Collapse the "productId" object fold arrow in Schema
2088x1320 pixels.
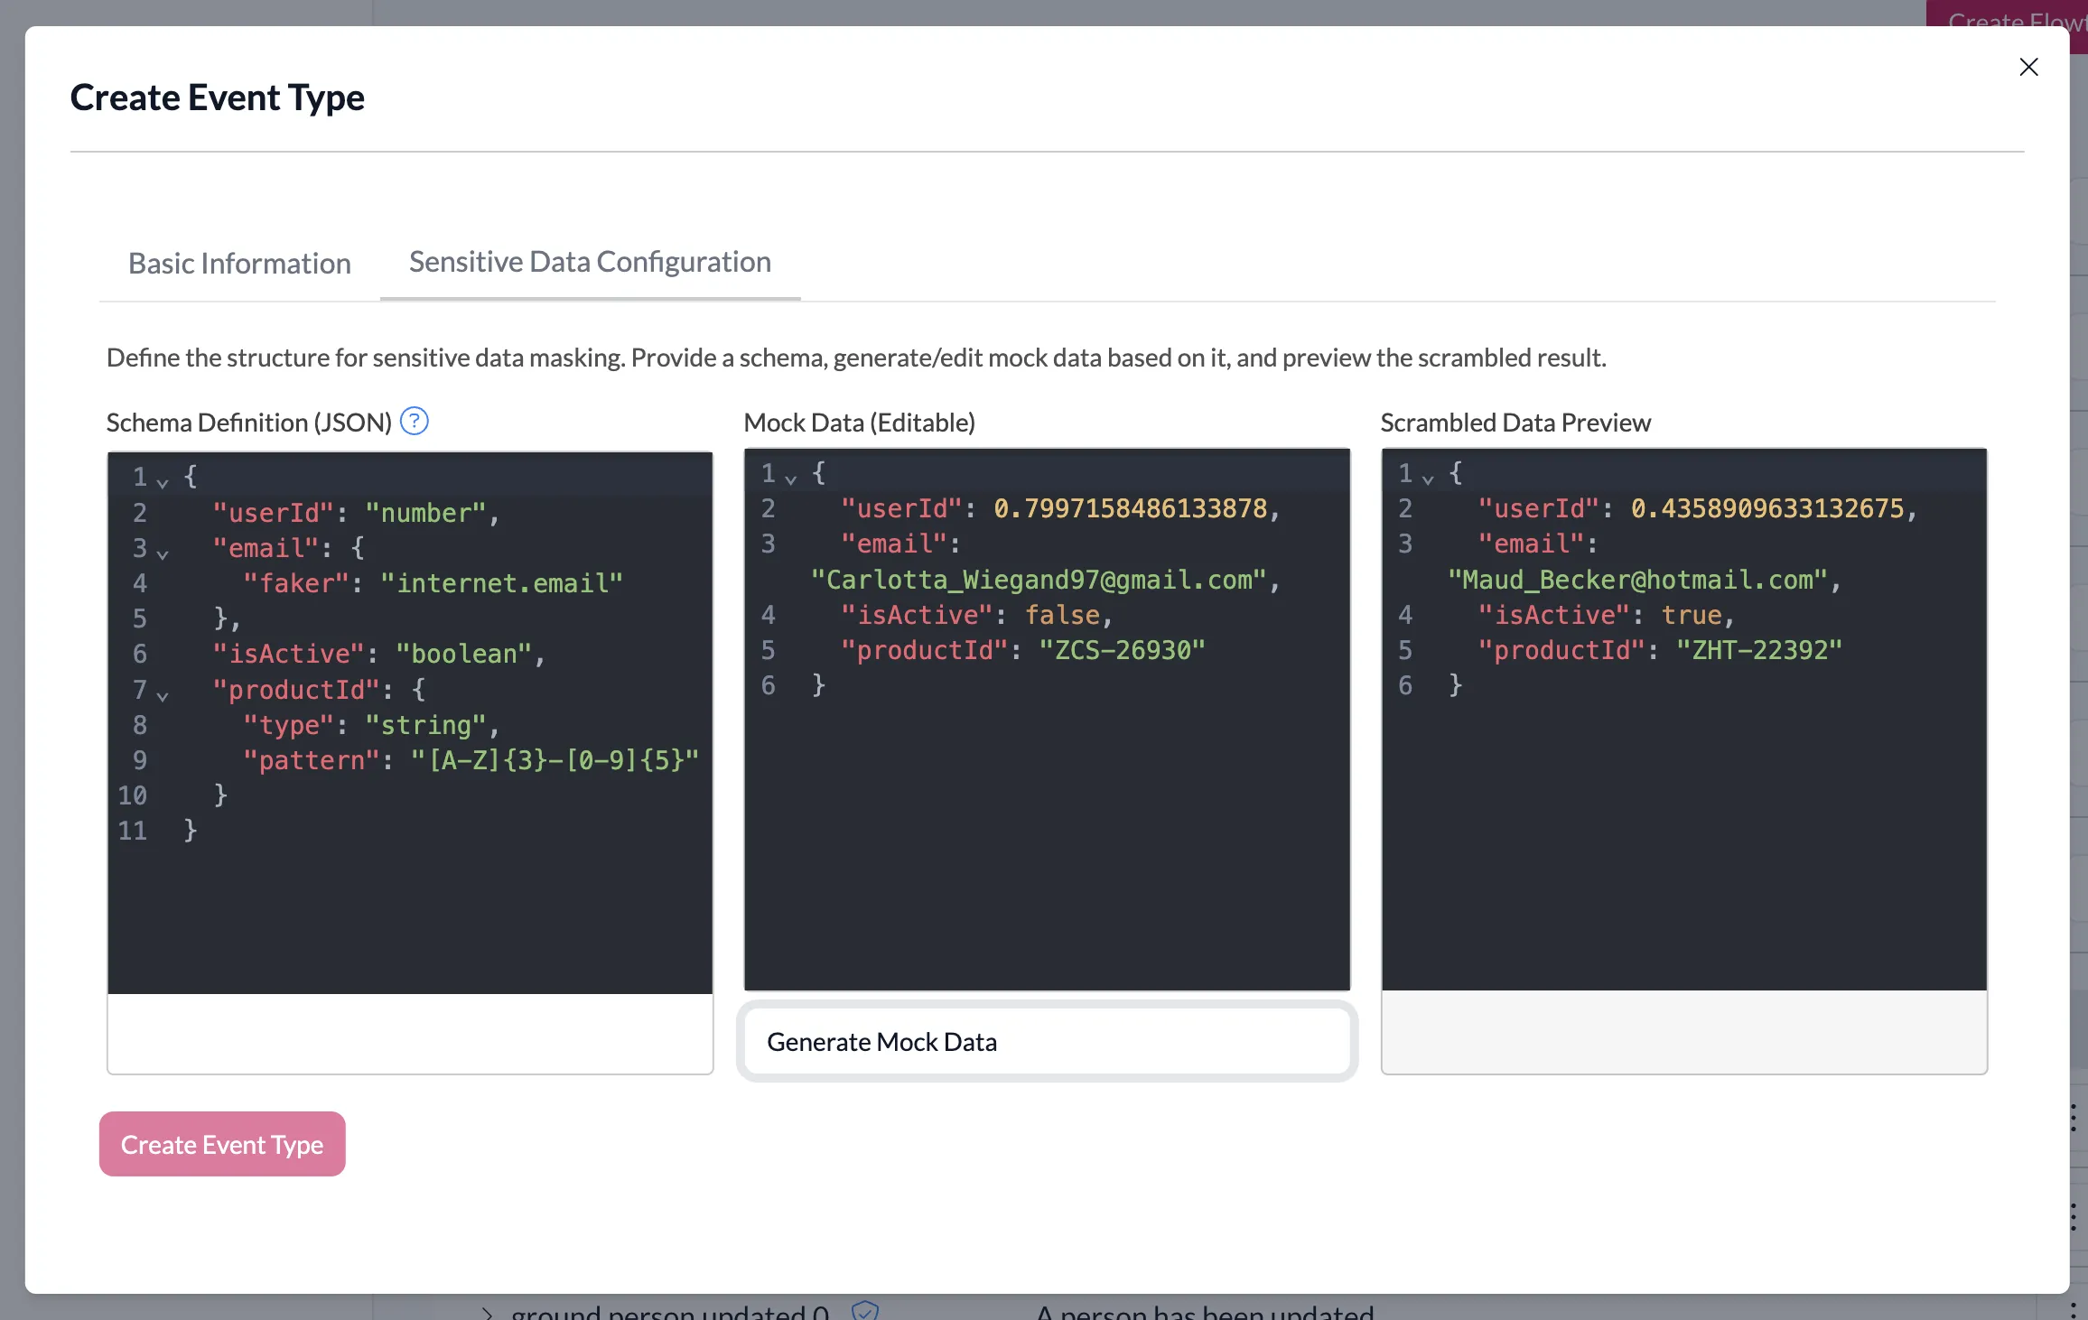pyautogui.click(x=163, y=695)
